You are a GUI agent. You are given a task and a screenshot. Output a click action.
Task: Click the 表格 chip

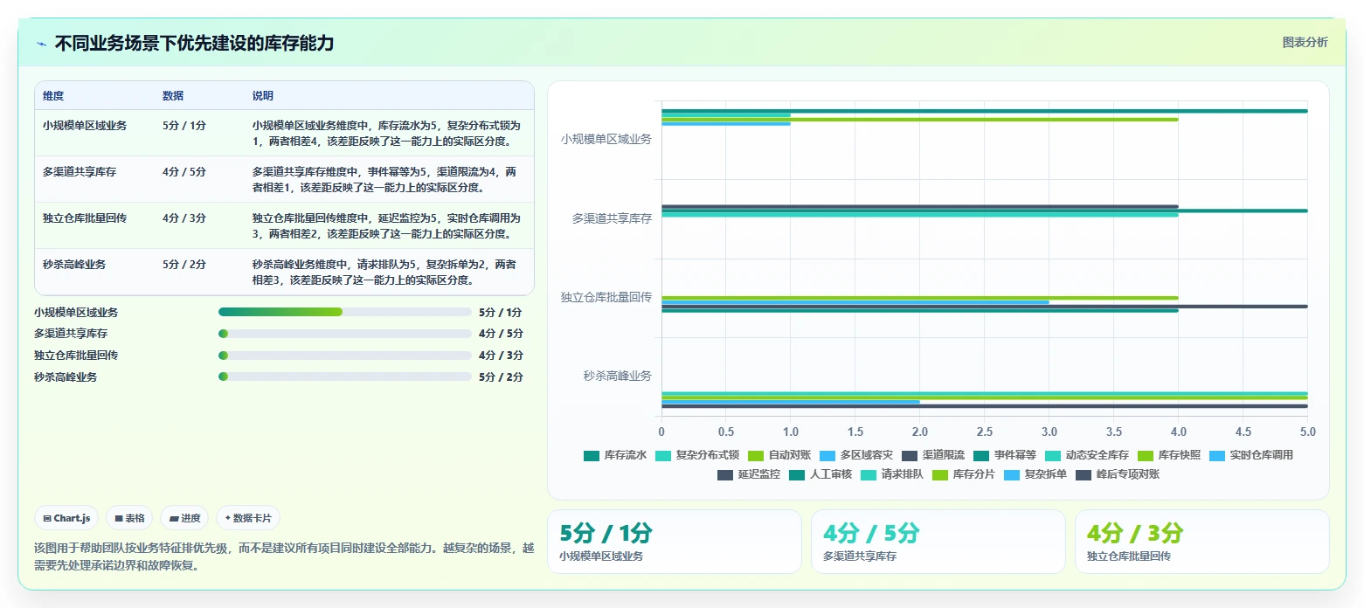129,518
